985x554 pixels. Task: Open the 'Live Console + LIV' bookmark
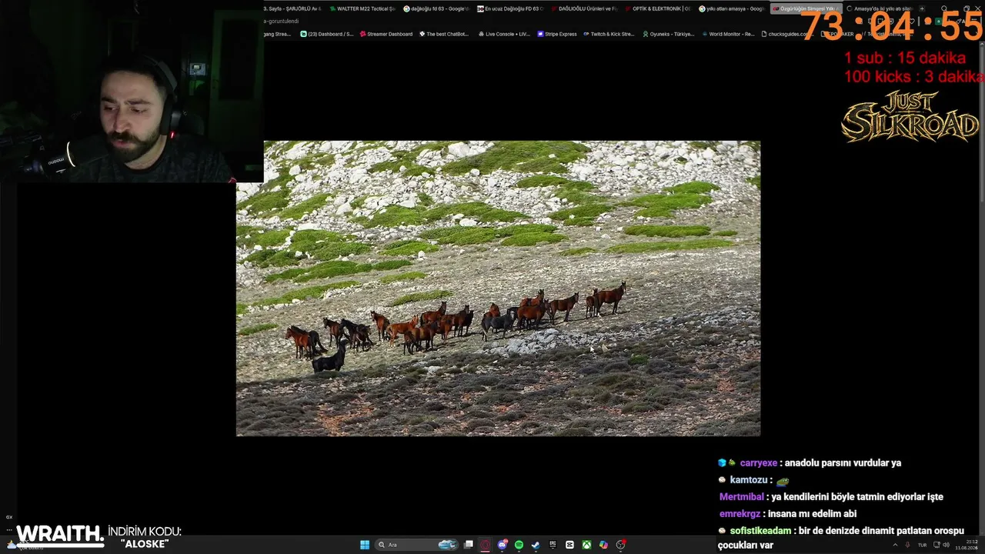504,34
